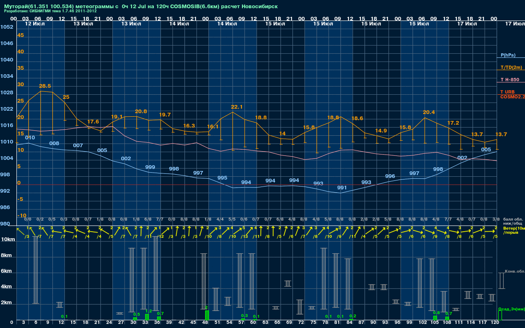The image size is (525, 328).
Task: Click the 10km height axis label
Action: 7,239
